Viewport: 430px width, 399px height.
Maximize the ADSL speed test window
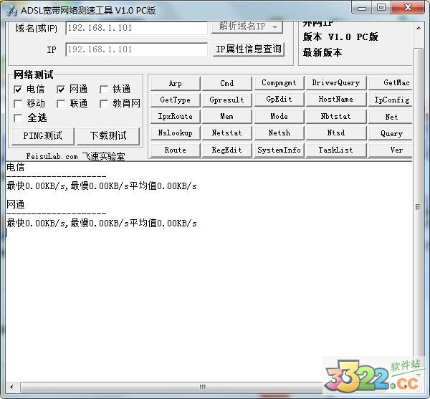click(x=381, y=7)
